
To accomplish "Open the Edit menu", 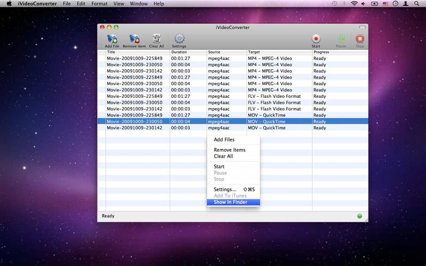I will [81, 4].
